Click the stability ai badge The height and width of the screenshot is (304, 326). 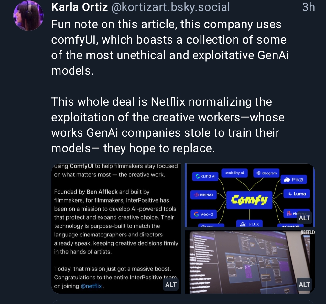point(234,173)
